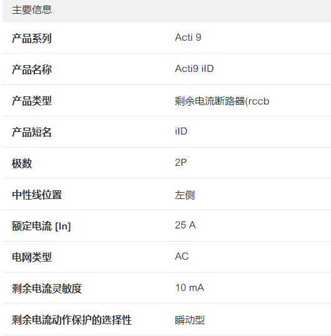Select the 产品名称 row label
Image resolution: width=331 pixels, height=336 pixels.
tap(32, 69)
